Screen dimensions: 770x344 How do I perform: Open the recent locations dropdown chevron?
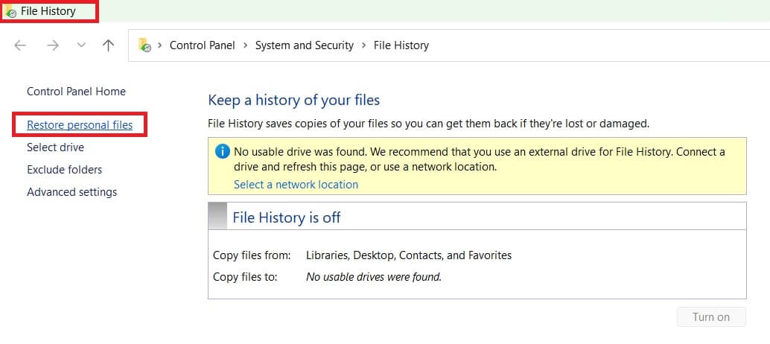(x=81, y=45)
